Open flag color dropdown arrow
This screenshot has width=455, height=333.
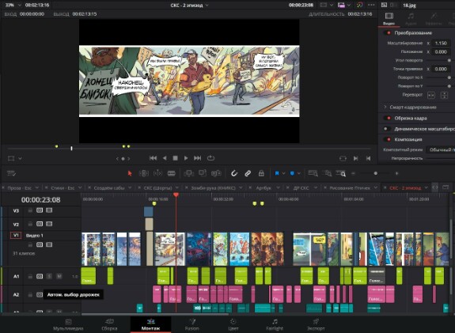coord(283,173)
